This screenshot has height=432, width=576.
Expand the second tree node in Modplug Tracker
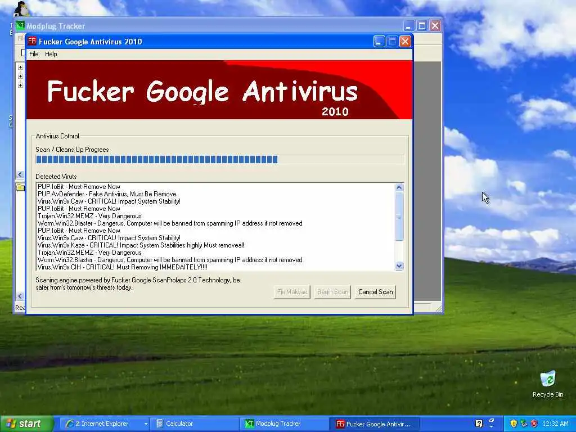[x=21, y=76]
